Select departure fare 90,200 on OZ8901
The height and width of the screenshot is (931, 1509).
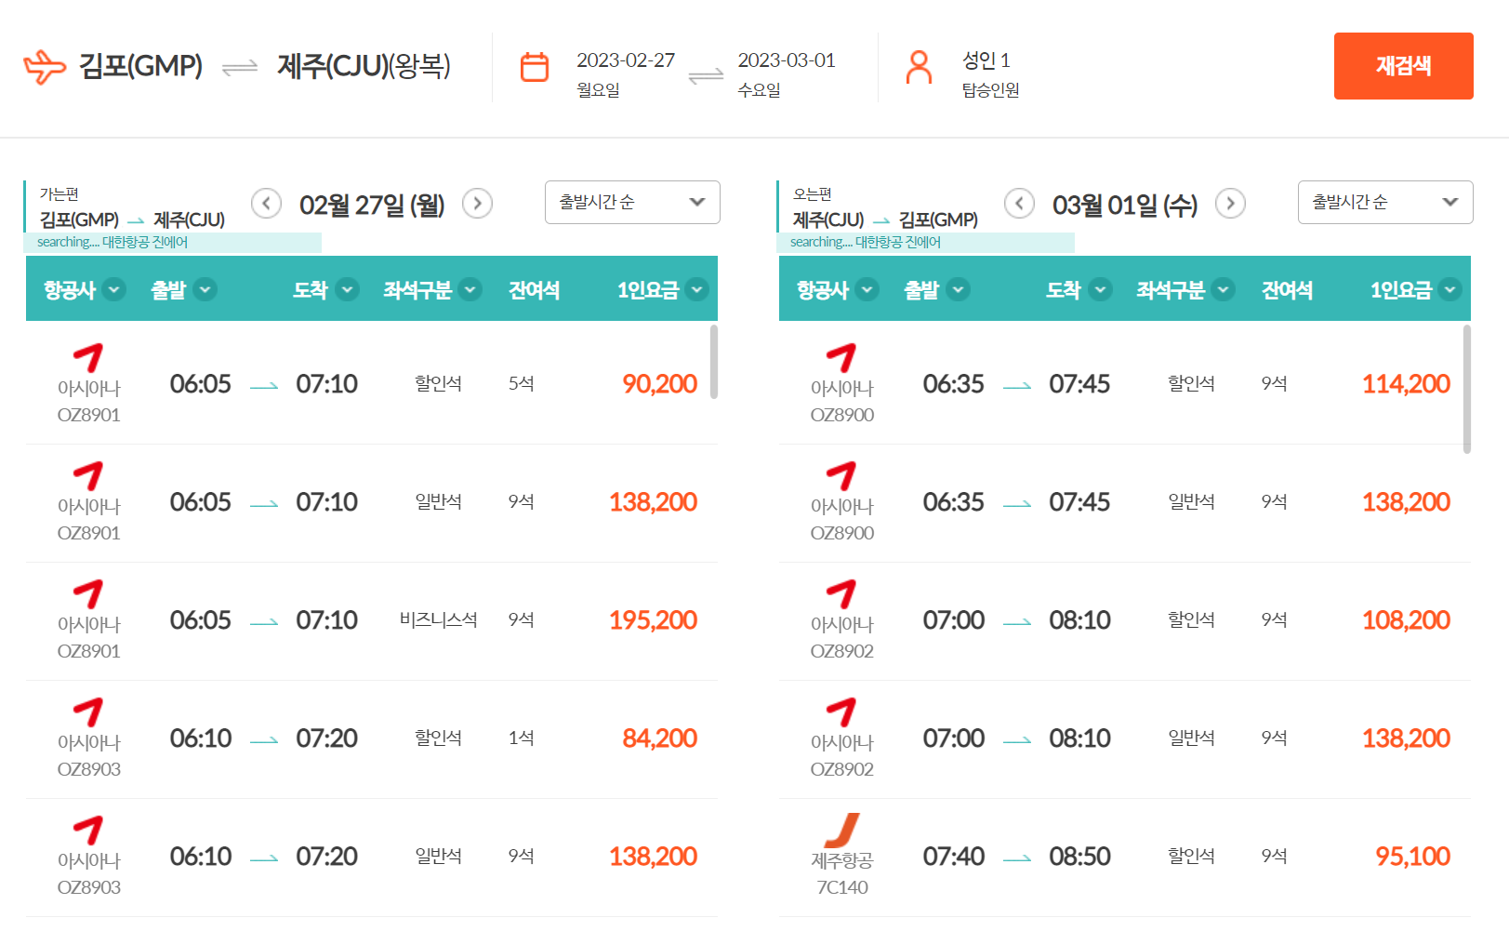tap(659, 383)
